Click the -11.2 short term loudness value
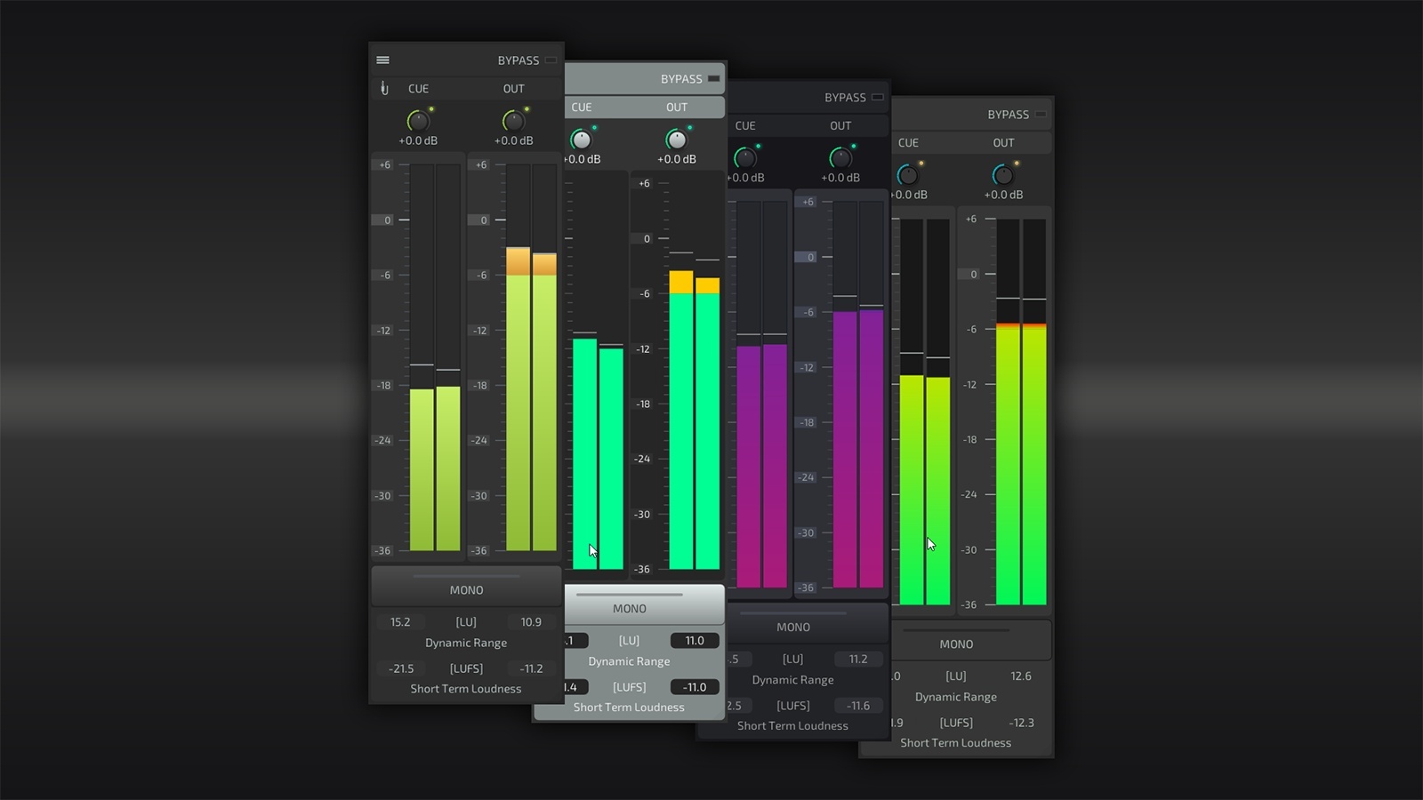1423x800 pixels. tap(531, 668)
